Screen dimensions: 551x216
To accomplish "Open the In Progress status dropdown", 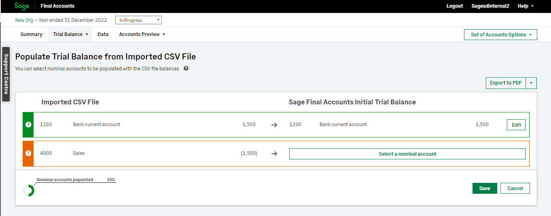I will [x=138, y=20].
